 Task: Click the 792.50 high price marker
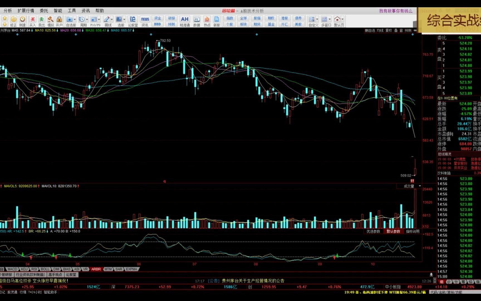(165, 41)
